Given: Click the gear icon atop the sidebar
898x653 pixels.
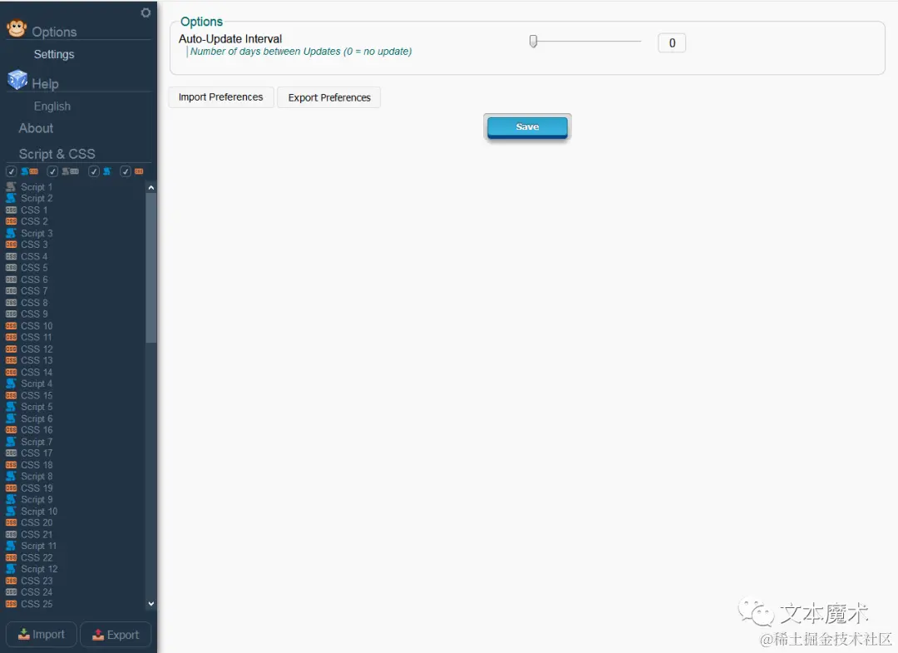Looking at the screenshot, I should click(146, 12).
